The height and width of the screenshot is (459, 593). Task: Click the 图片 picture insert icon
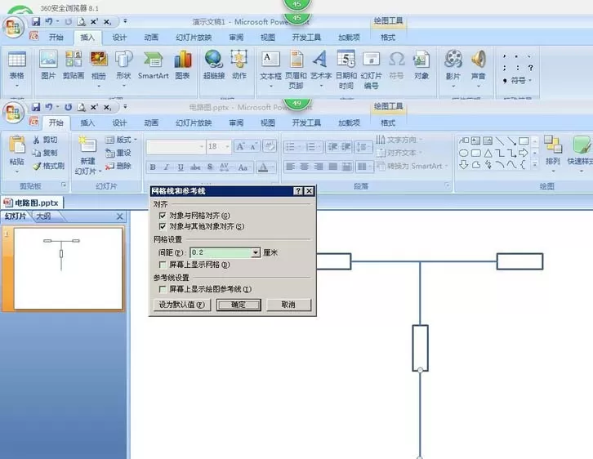(x=48, y=65)
